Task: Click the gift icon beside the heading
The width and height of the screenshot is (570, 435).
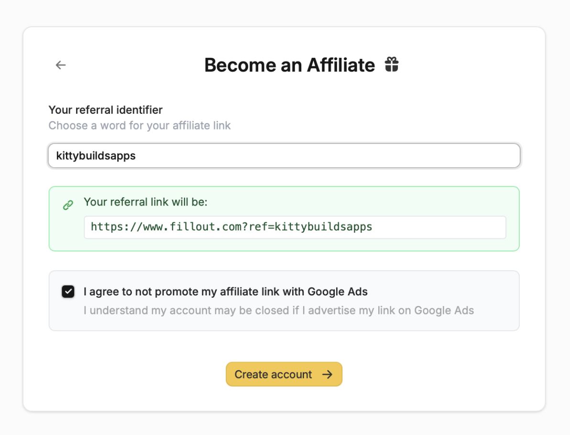Action: tap(392, 65)
